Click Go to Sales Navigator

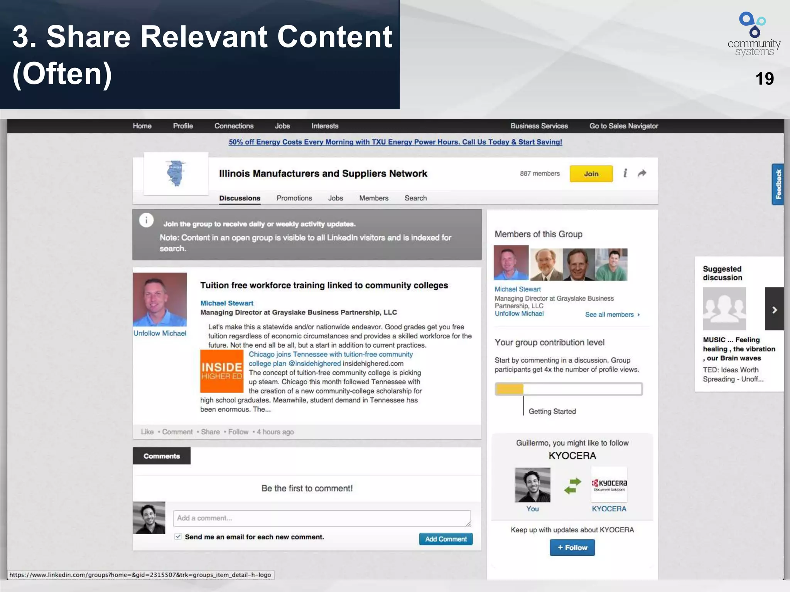pyautogui.click(x=624, y=126)
